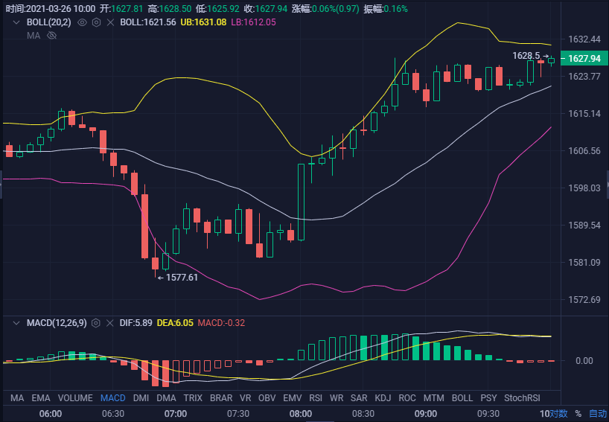The height and width of the screenshot is (422, 609).
Task: Select the RSI indicator tab
Action: coord(316,398)
